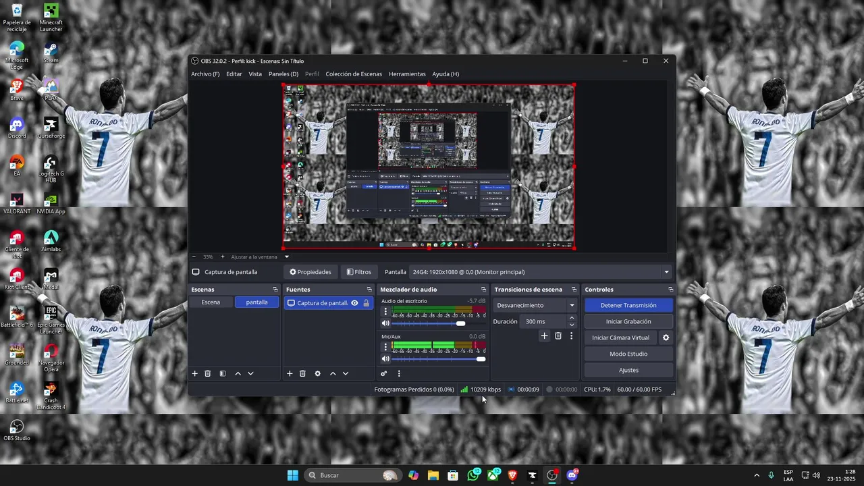Click Iniciar Cámara Virtual button
Screen dimensions: 864x486
point(621,337)
